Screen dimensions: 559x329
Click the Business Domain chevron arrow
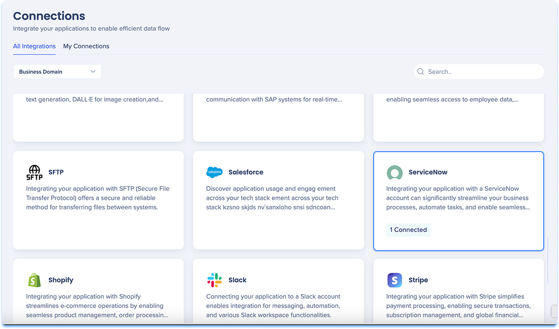click(93, 72)
